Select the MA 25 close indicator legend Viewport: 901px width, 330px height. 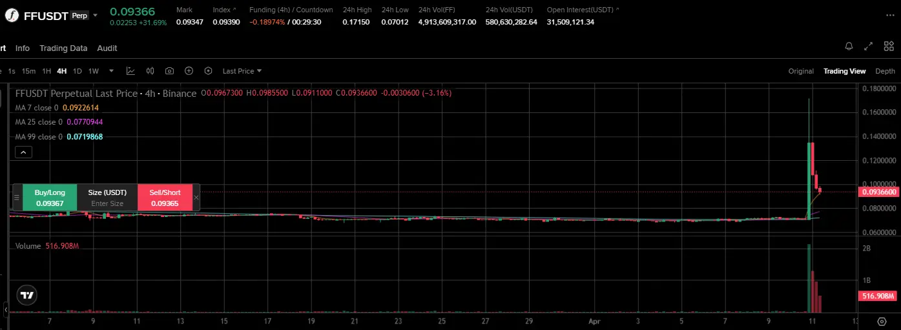pyautogui.click(x=59, y=122)
